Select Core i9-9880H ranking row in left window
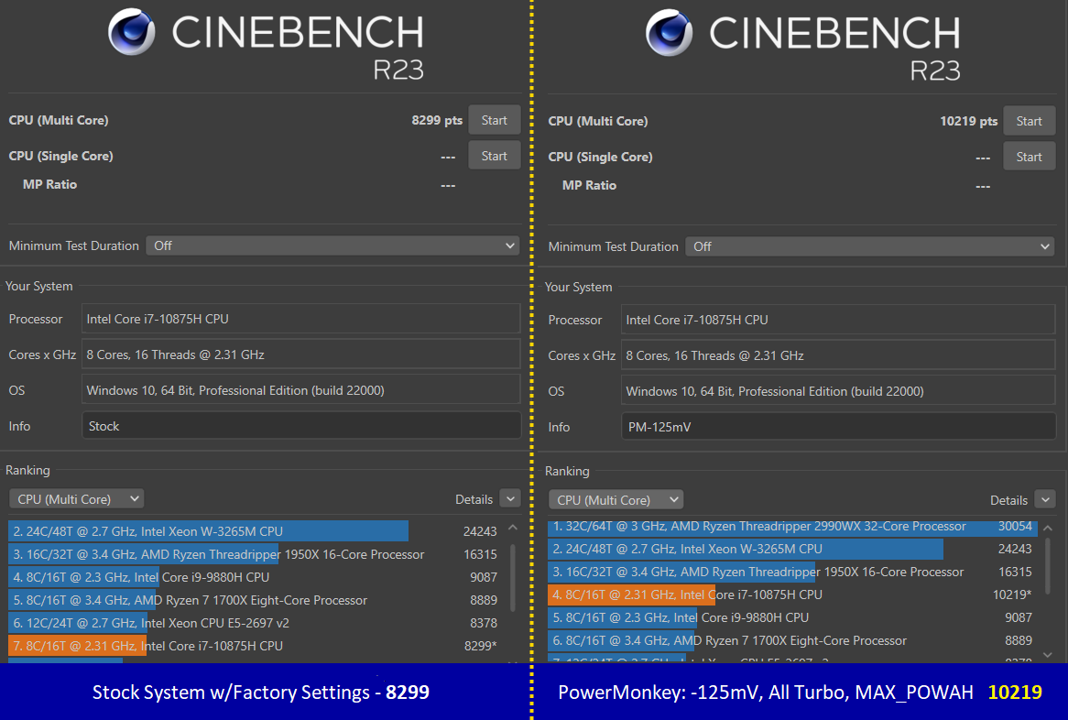This screenshot has width=1068, height=720. click(254, 577)
